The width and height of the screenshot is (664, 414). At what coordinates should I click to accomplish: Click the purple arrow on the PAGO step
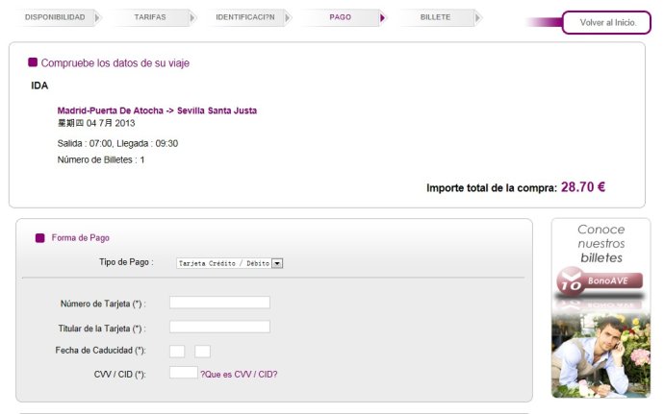pos(383,17)
